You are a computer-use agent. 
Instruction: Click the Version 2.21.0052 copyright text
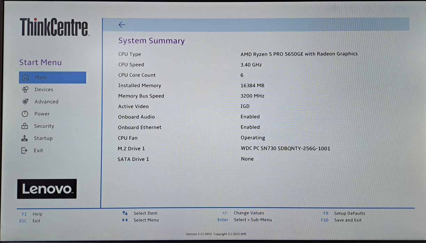tap(216, 234)
